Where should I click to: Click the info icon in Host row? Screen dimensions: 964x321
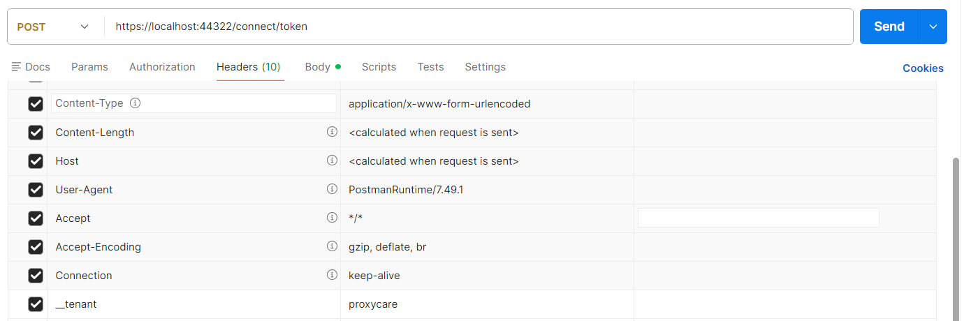coord(332,160)
